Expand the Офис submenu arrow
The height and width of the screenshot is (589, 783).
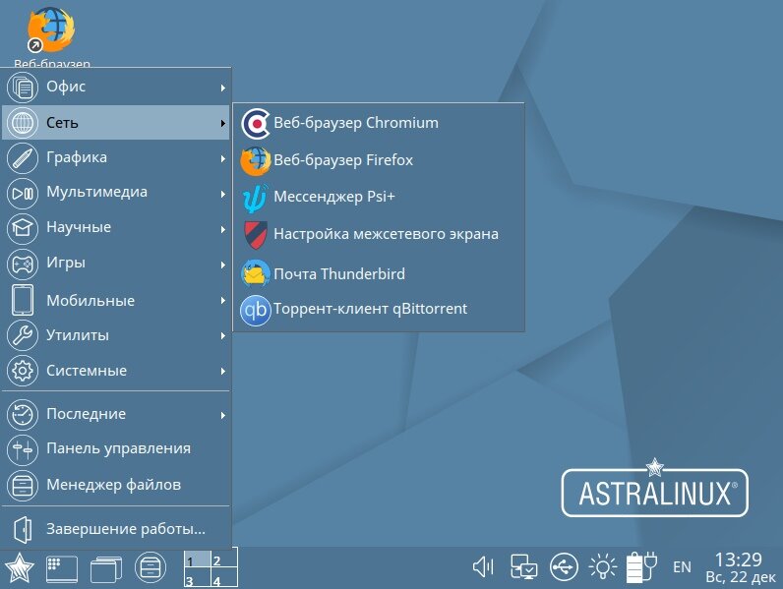[x=222, y=88]
